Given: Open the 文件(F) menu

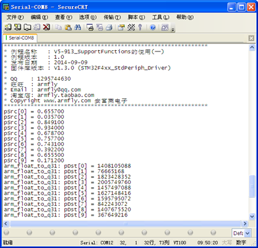Looking at the screenshot, I should pyautogui.click(x=15, y=17).
